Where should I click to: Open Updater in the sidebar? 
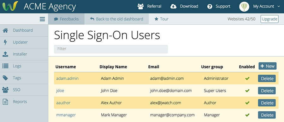(24, 42)
